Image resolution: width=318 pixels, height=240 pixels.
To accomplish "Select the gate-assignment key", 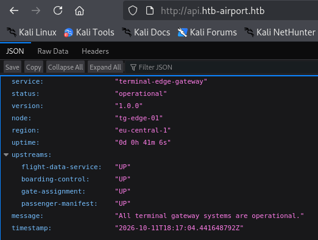I will 54,191.
